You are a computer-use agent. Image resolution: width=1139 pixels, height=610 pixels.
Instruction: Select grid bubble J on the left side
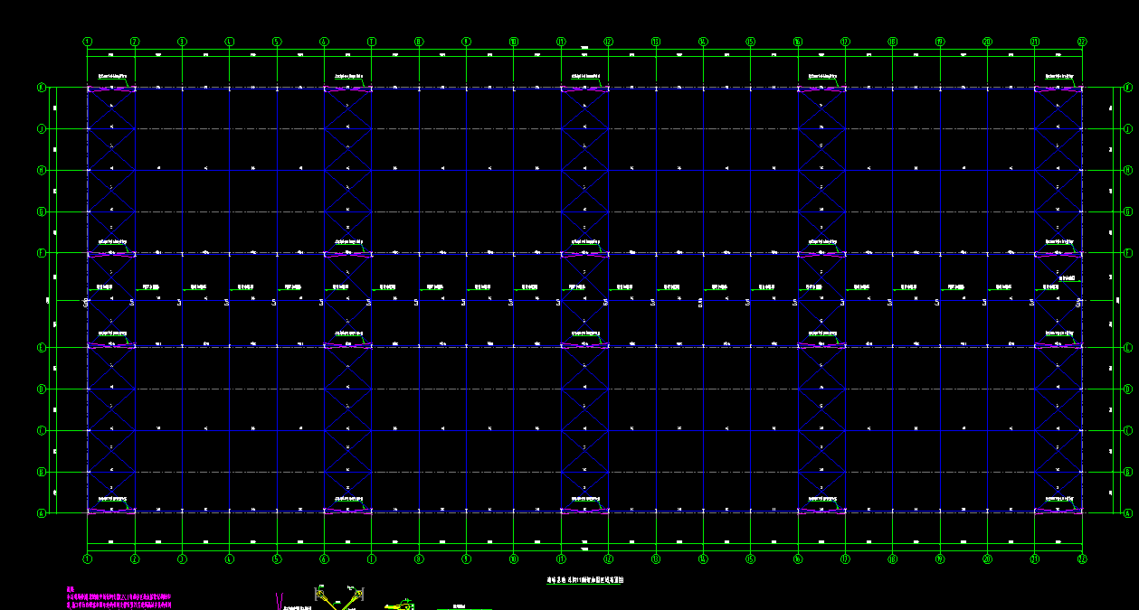(41, 129)
